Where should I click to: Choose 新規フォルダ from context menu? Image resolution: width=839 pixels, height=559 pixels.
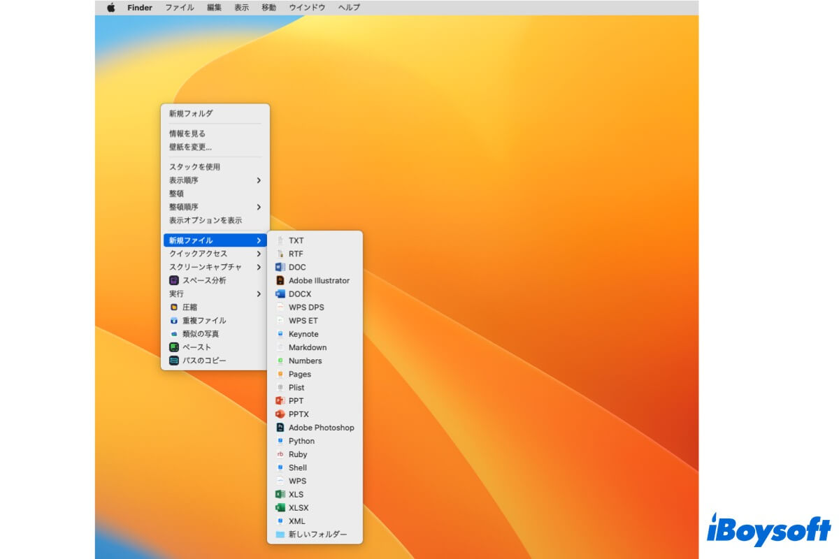[x=191, y=113]
